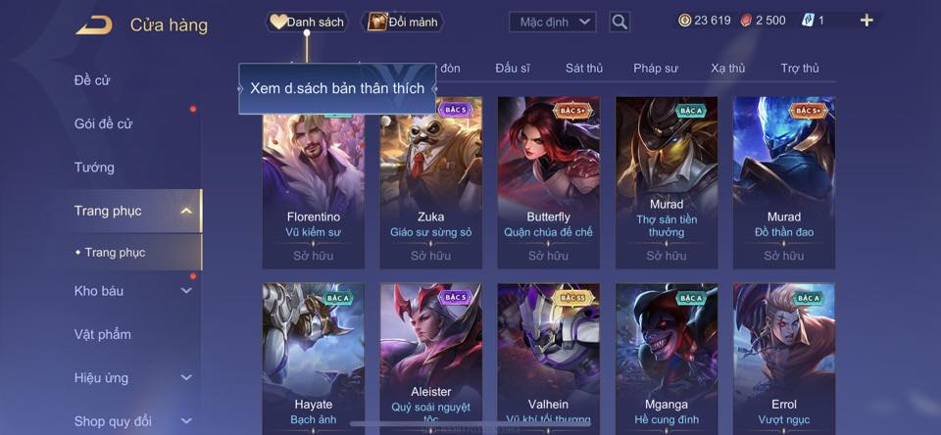Select the Butterfly Quận chúa đế chế skin card
The width and height of the screenshot is (941, 435).
[548, 182]
